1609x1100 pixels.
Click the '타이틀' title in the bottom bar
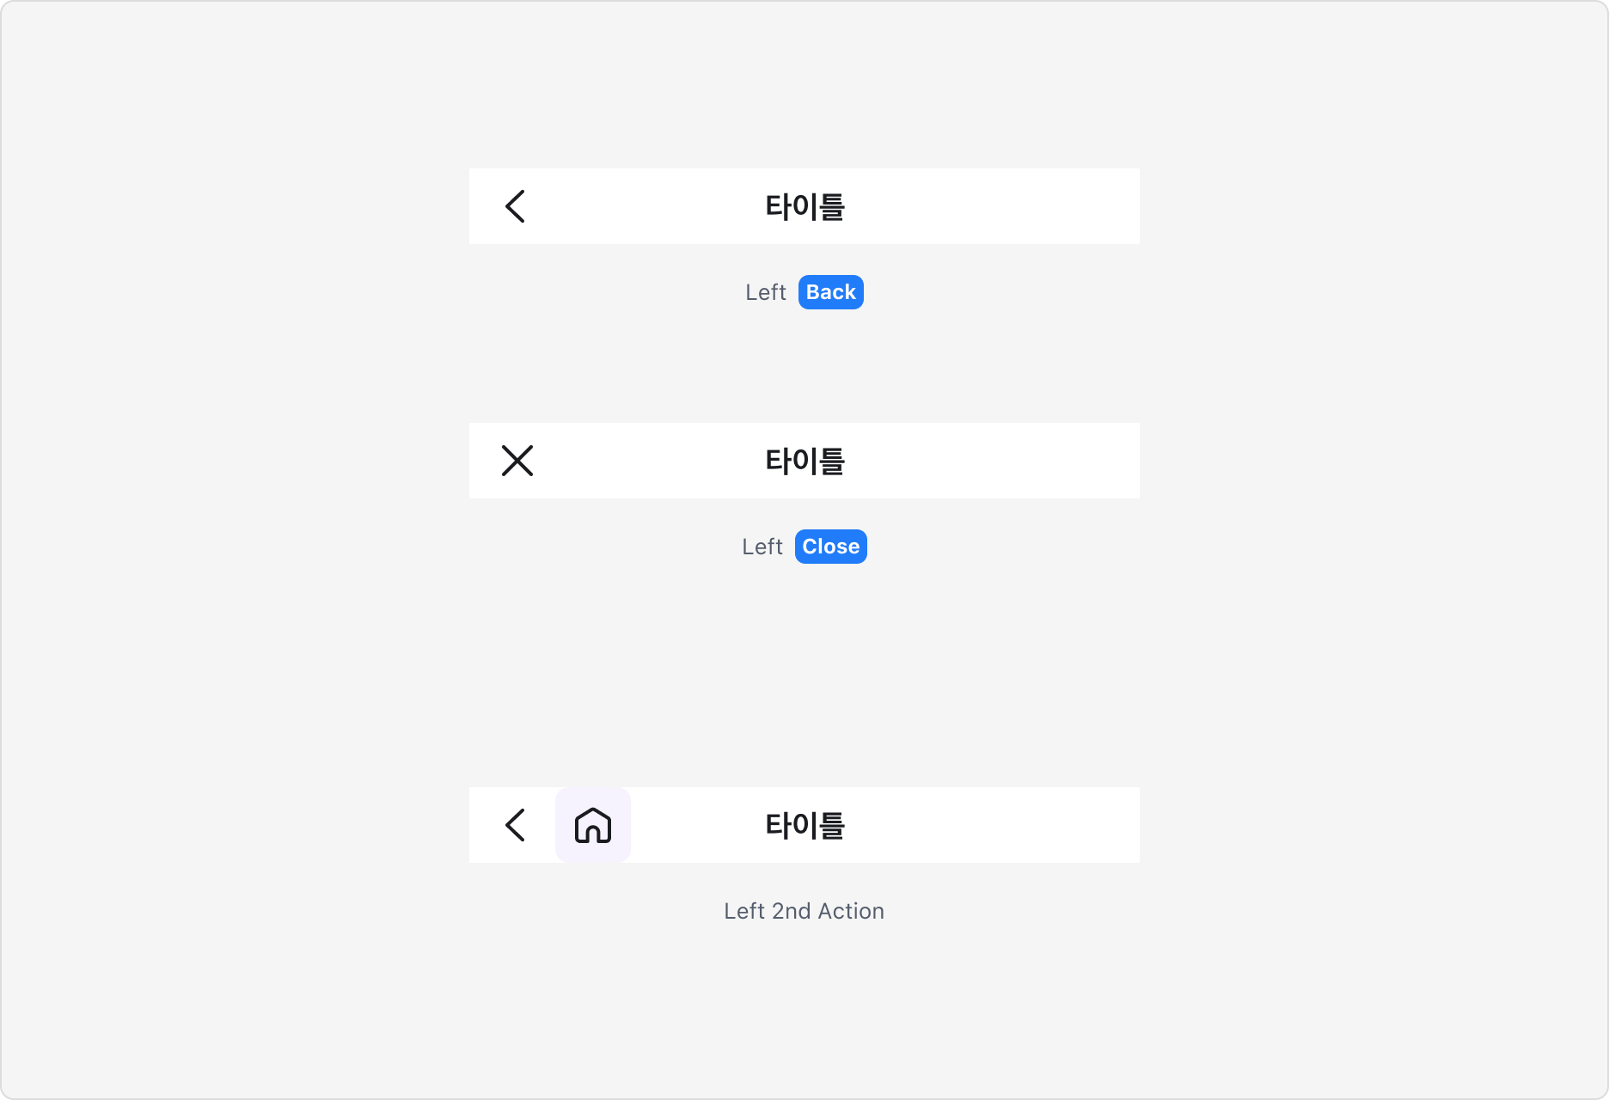coord(804,825)
